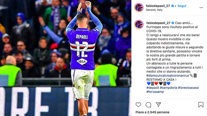The image size is (207, 116).
Task: Open comments via speech bubble icon
Action: click(x=148, y=105)
